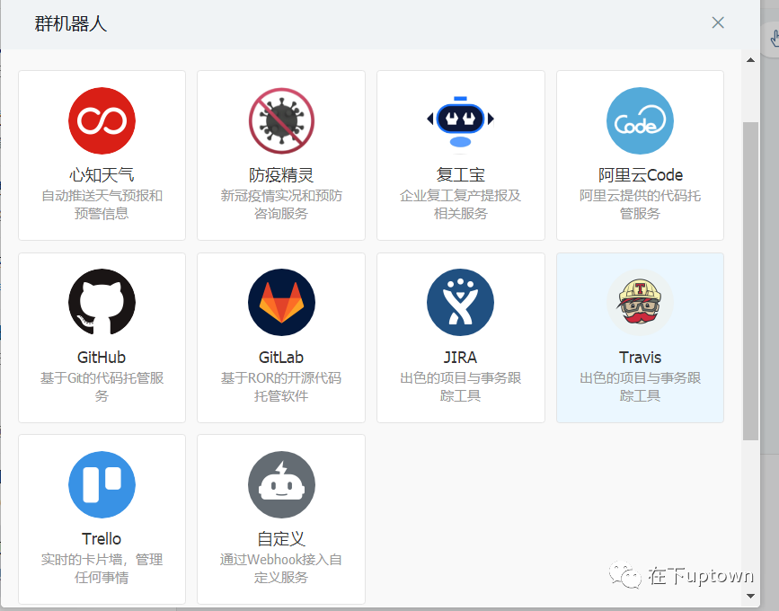The width and height of the screenshot is (779, 611).
Task: Click the 防疫精灵 title text
Action: tap(281, 175)
